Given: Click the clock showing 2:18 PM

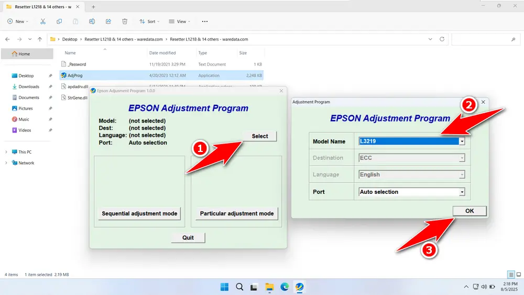Looking at the screenshot, I should pyautogui.click(x=510, y=284).
